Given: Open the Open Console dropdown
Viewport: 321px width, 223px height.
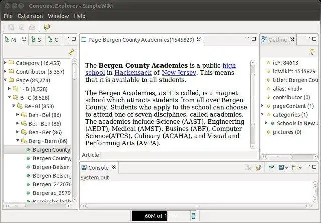Looking at the screenshot, I should click(300, 168).
